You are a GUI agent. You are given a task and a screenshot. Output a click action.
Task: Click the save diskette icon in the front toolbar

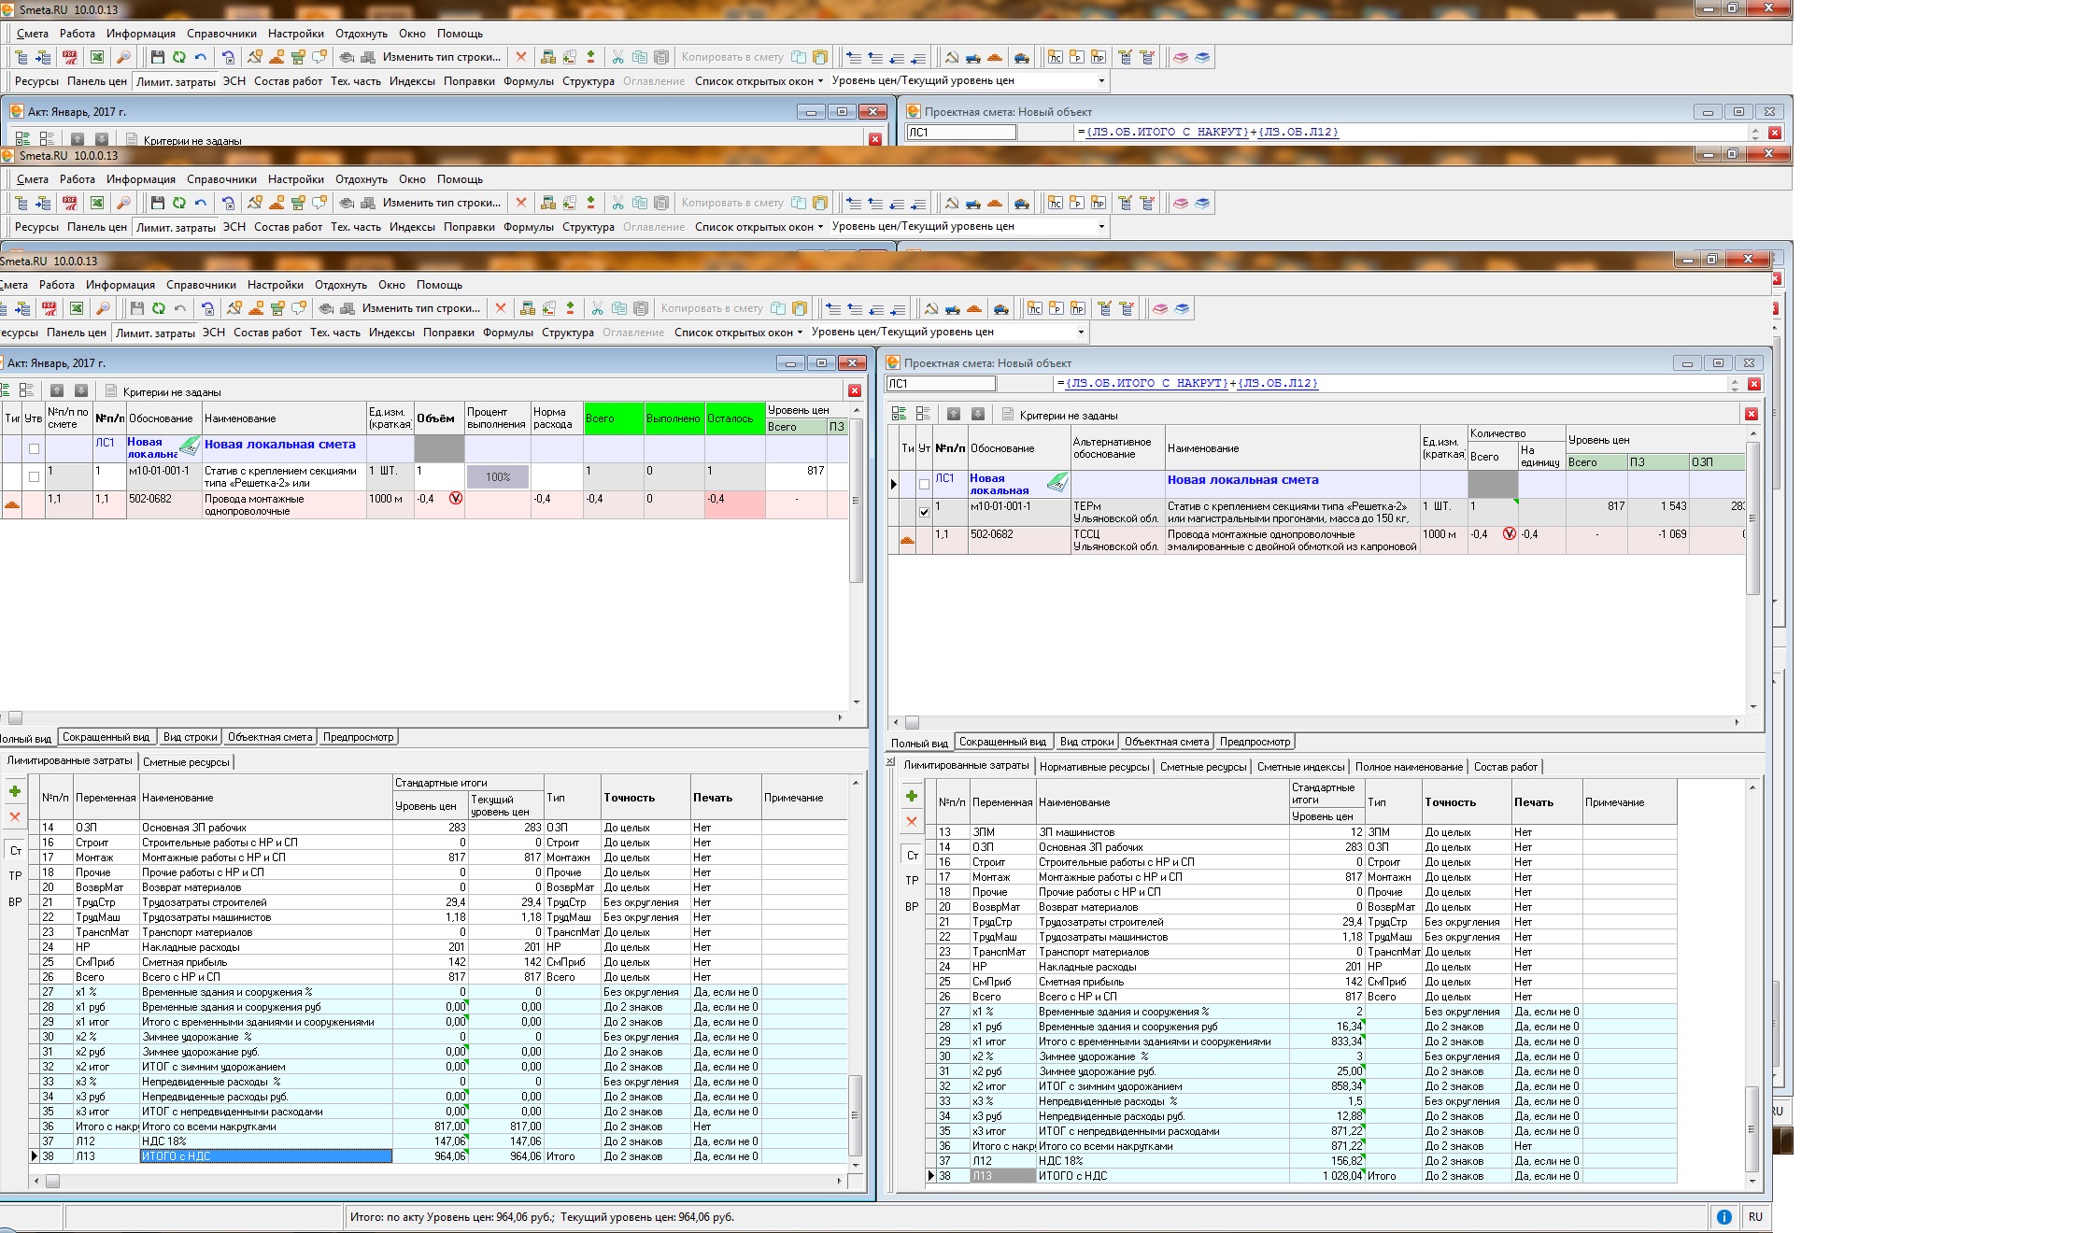coord(137,308)
